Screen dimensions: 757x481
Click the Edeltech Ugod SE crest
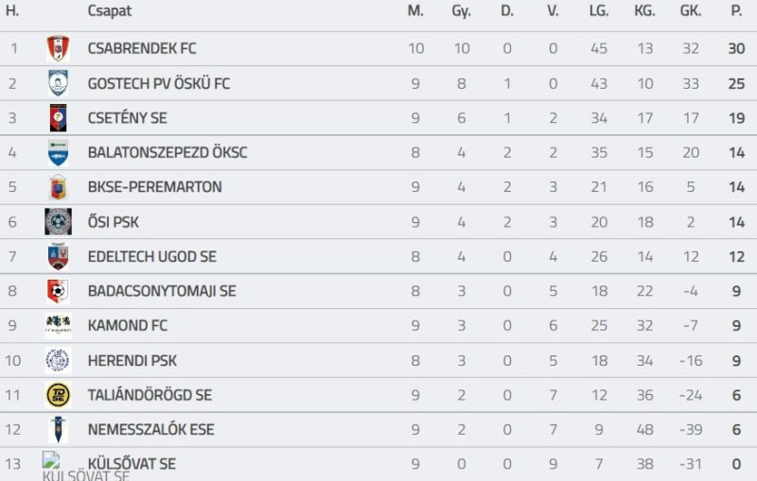[58, 256]
